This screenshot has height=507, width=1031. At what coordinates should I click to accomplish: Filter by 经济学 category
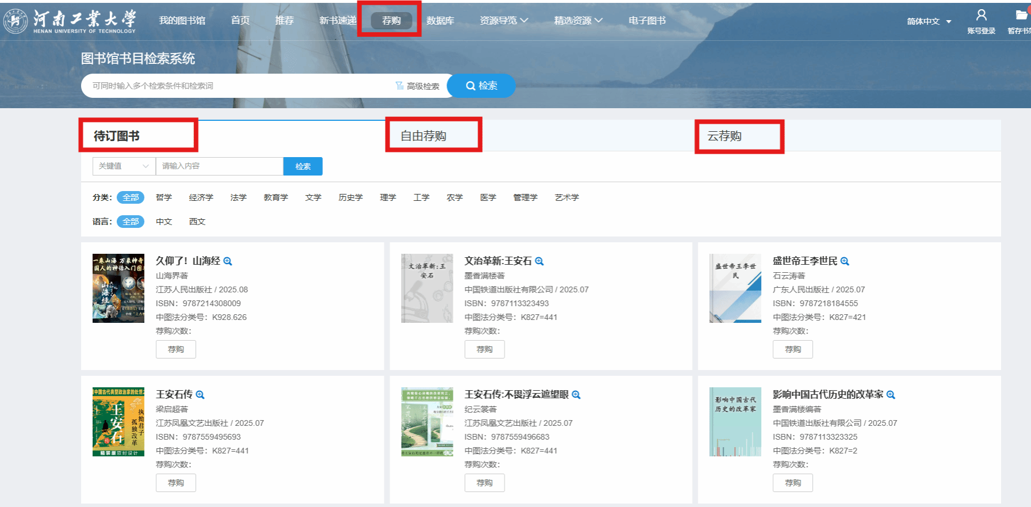[x=201, y=197]
